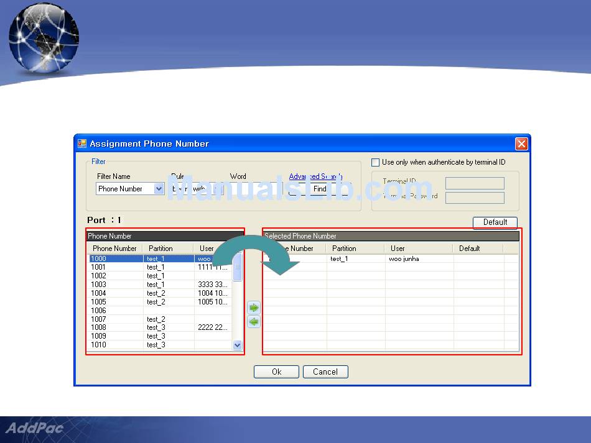Click the green right arrow to add number
This screenshot has width=591, height=443.
[253, 308]
